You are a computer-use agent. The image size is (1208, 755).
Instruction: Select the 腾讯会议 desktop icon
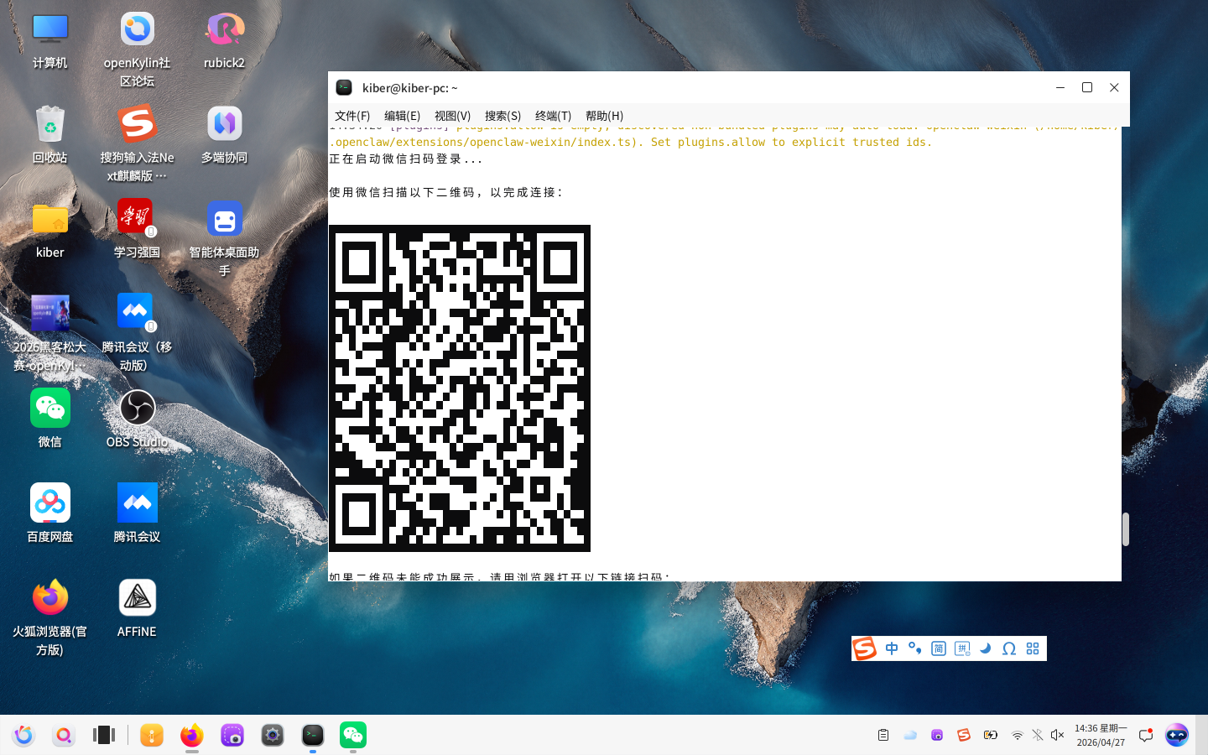(137, 513)
